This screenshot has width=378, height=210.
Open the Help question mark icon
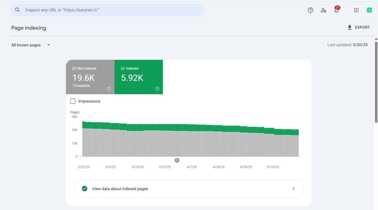[x=310, y=10]
